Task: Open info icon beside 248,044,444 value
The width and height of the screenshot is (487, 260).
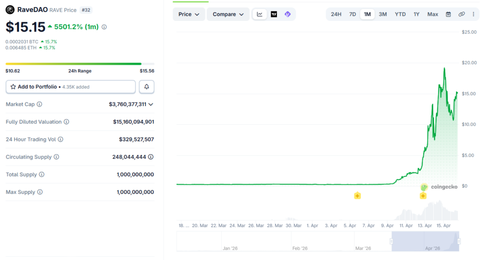Action: 151,157
